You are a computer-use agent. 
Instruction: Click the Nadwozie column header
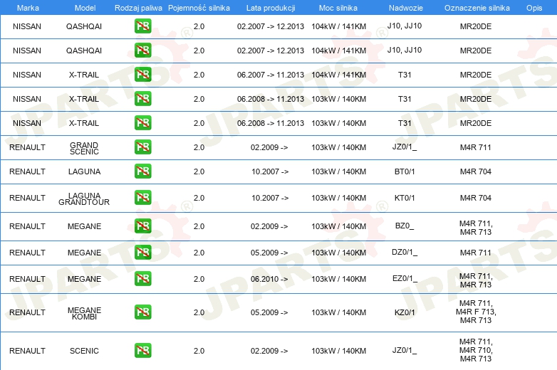406,8
